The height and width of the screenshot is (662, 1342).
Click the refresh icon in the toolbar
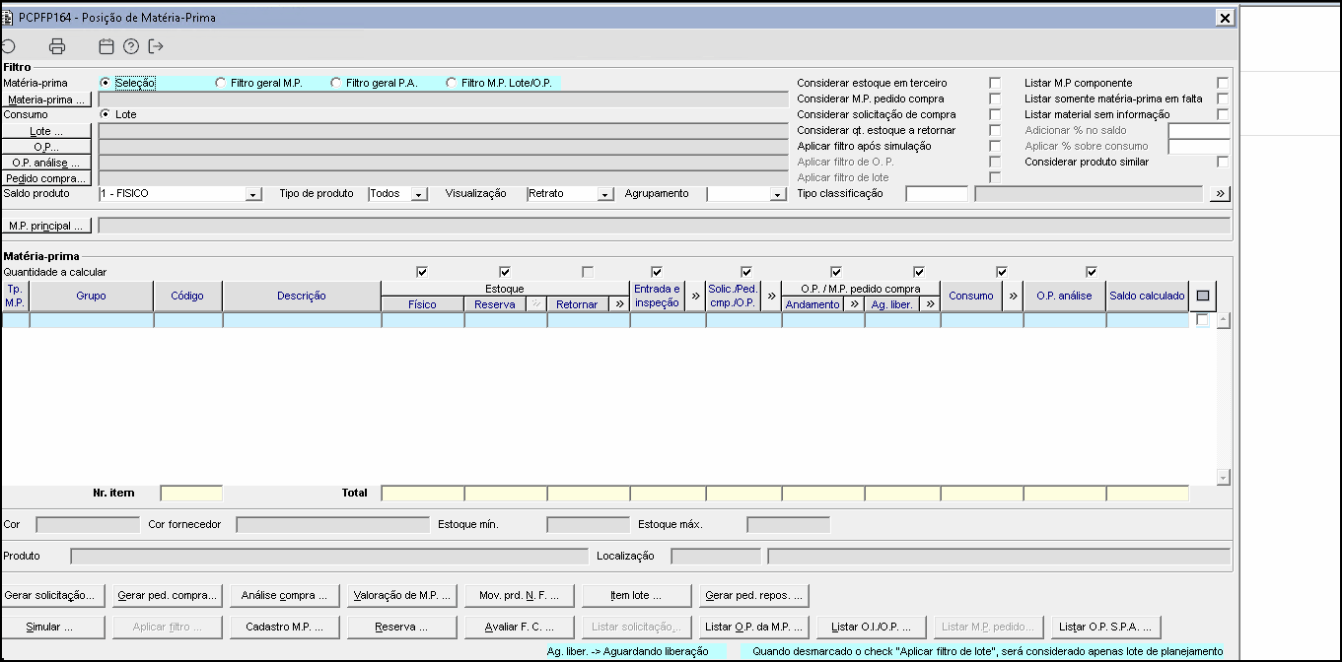pos(8,46)
